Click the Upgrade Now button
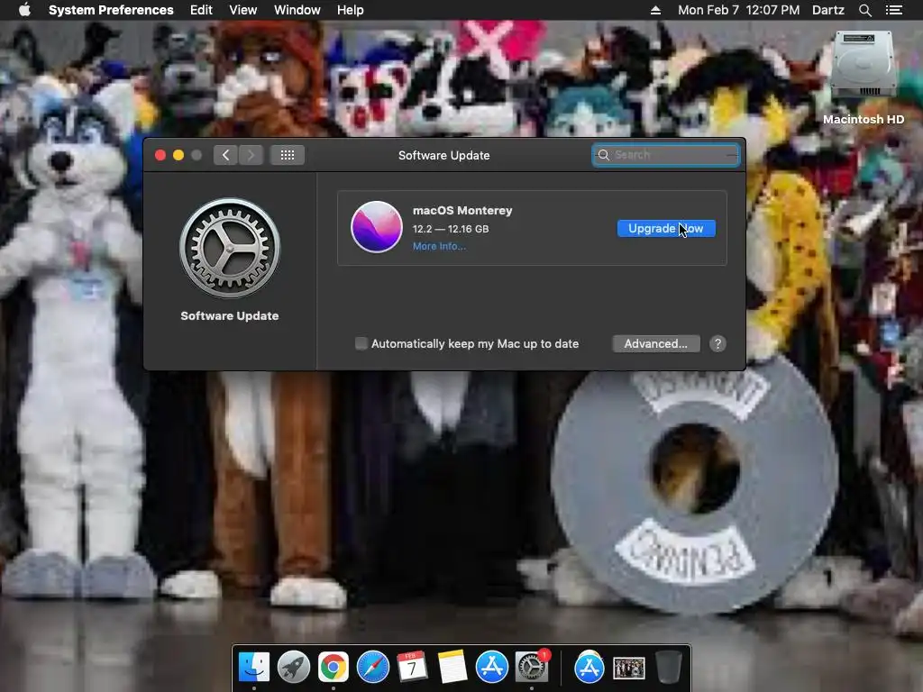 [x=666, y=228]
